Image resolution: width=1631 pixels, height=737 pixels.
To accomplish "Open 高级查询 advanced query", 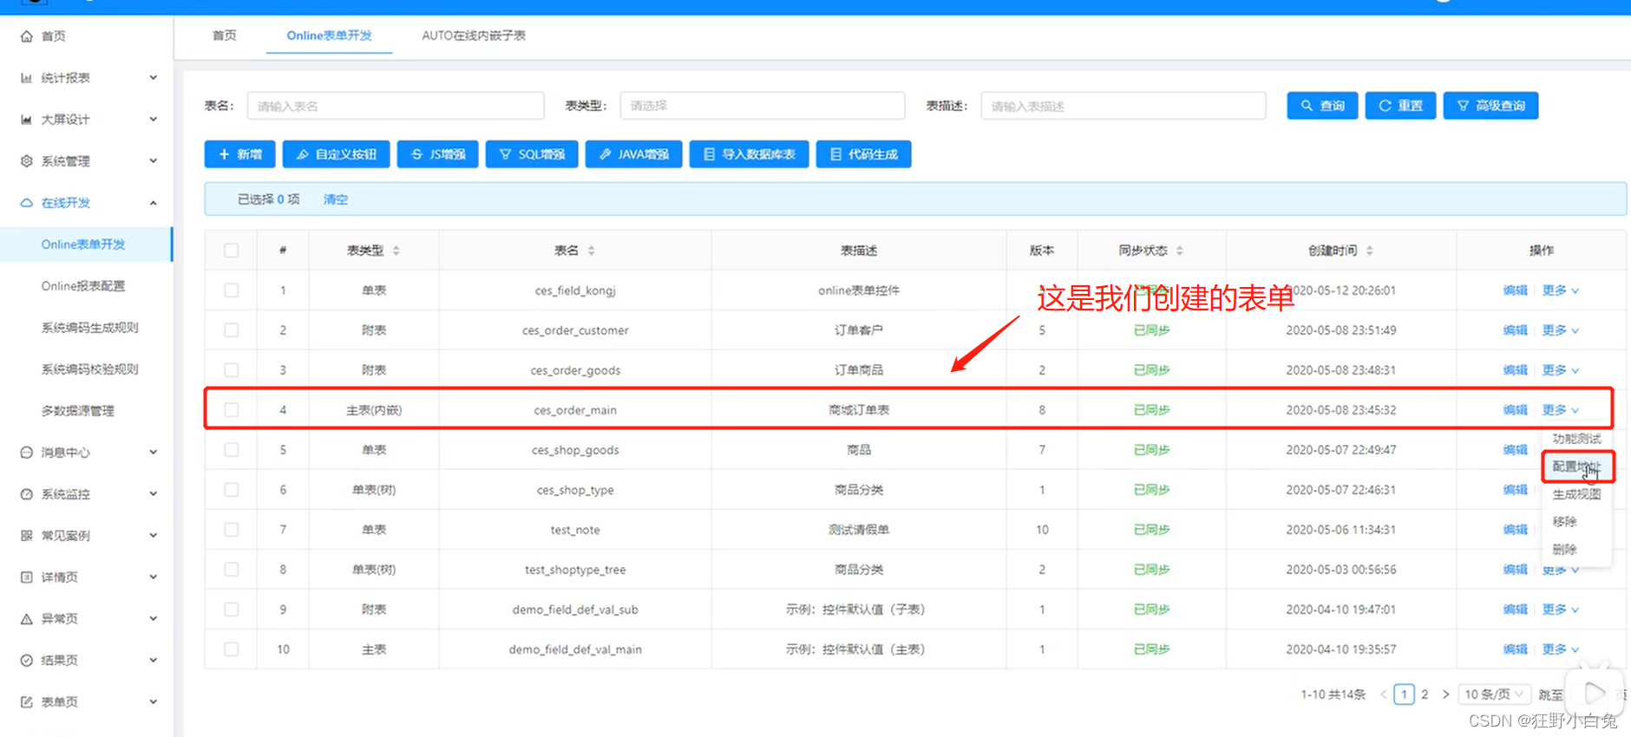I will (x=1491, y=106).
